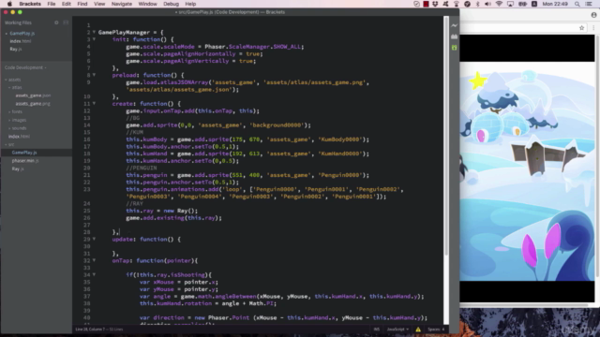The width and height of the screenshot is (600, 337).
Task: Open the Find menu
Action: 82,4
